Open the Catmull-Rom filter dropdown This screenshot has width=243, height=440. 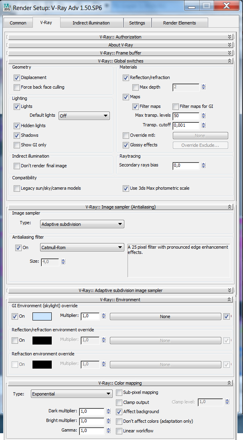[x=82, y=248]
